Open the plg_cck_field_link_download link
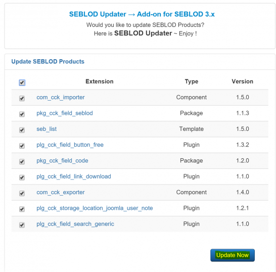This screenshot has width=276, height=272. tap(74, 176)
